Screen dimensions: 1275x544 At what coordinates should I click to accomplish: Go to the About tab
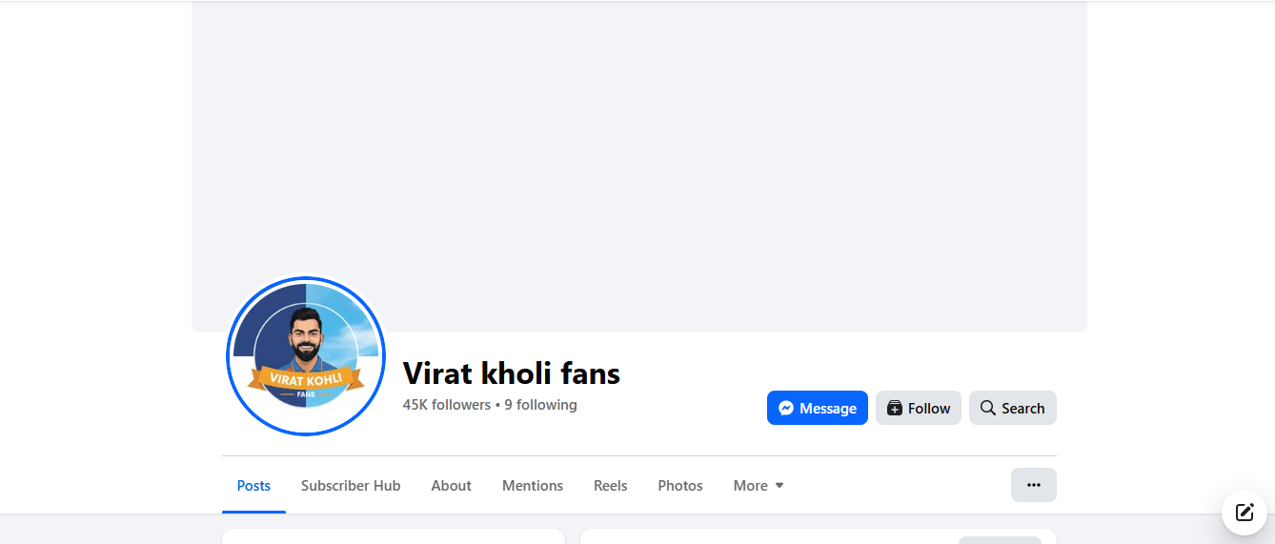tap(451, 486)
